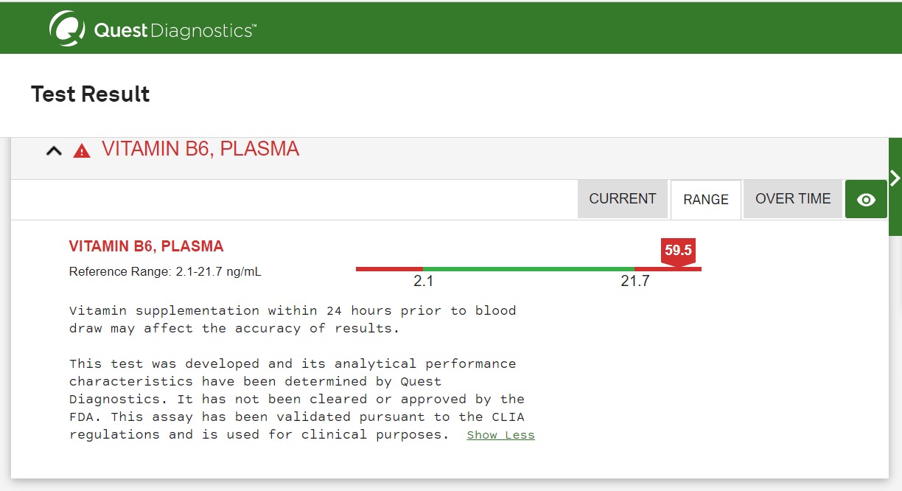Click the green normal segment of range bar
The height and width of the screenshot is (491, 902).
pyautogui.click(x=528, y=269)
